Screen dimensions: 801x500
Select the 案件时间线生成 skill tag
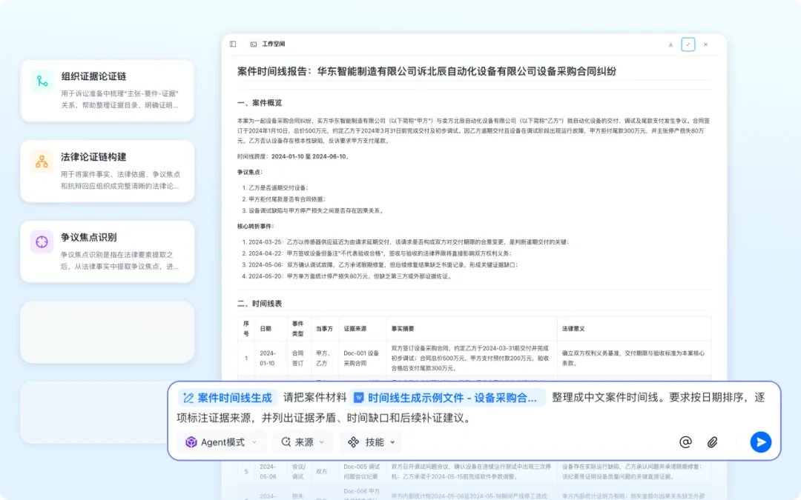point(228,398)
